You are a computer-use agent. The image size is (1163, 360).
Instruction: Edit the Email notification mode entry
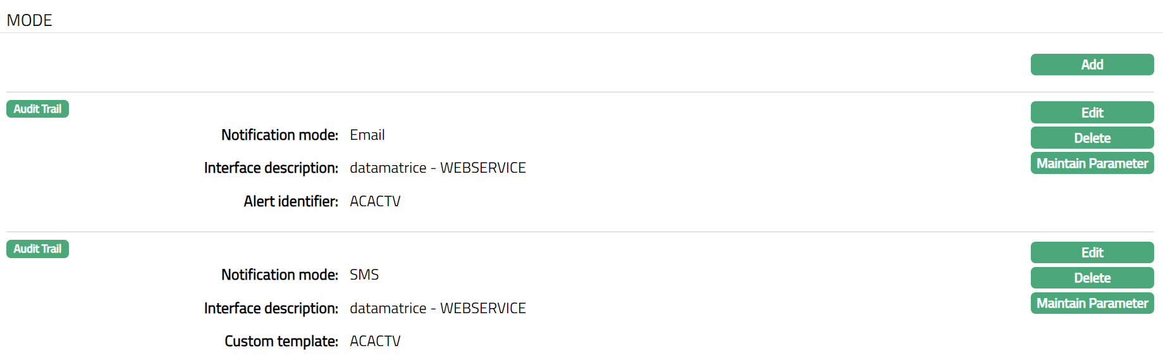pos(1092,113)
